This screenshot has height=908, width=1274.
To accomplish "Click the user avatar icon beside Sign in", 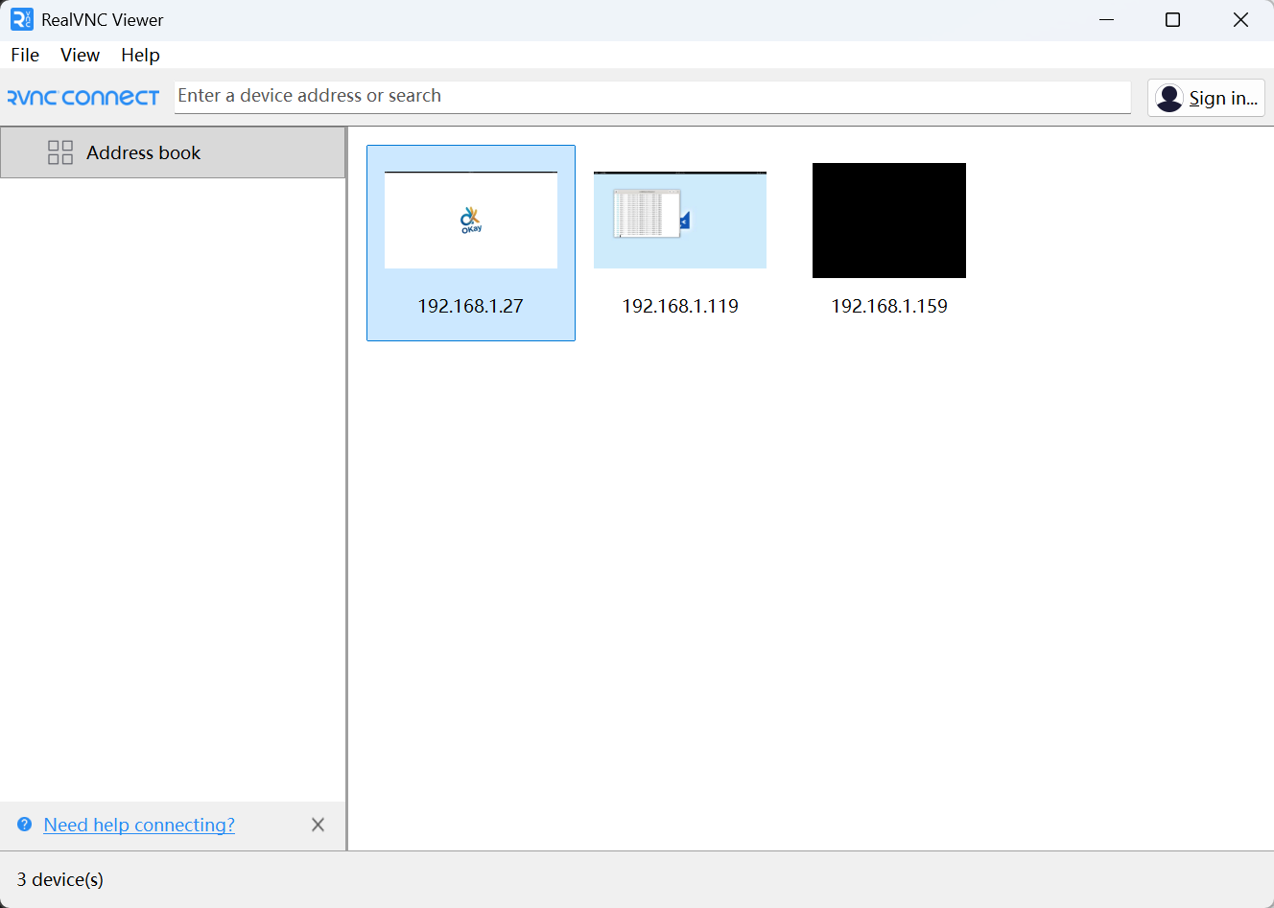I will [x=1169, y=98].
